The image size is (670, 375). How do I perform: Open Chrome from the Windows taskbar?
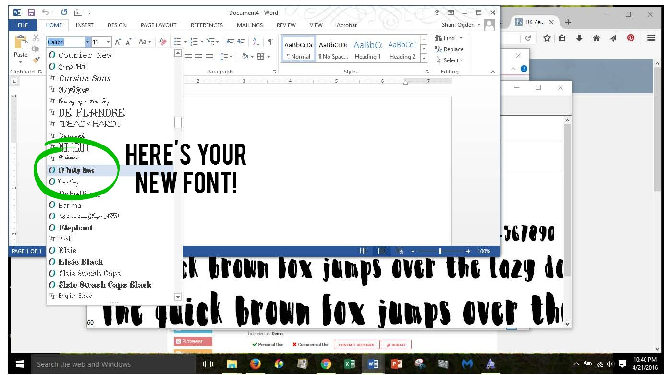326,364
